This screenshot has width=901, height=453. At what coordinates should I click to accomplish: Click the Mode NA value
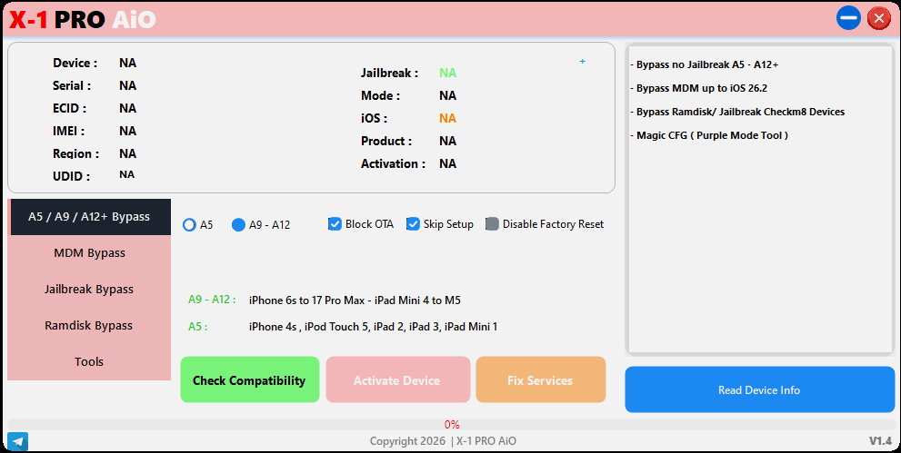point(447,95)
